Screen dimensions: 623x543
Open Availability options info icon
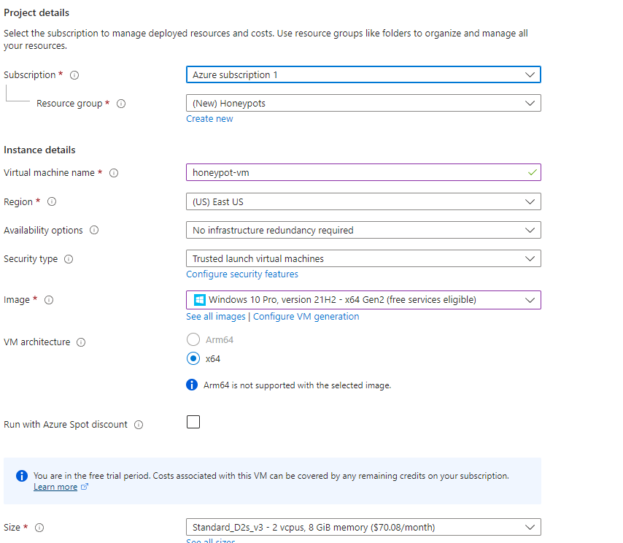[94, 230]
